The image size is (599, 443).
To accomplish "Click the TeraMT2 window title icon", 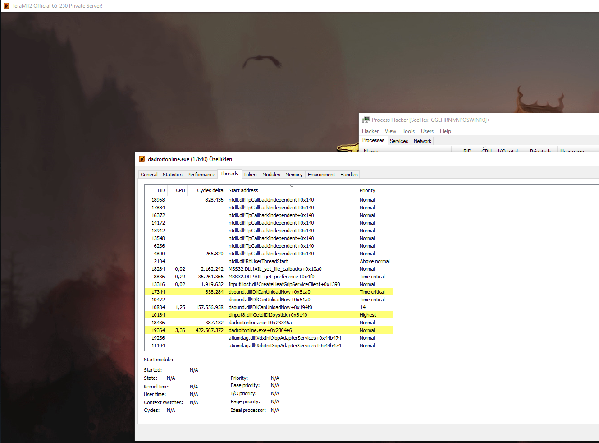I will point(6,6).
